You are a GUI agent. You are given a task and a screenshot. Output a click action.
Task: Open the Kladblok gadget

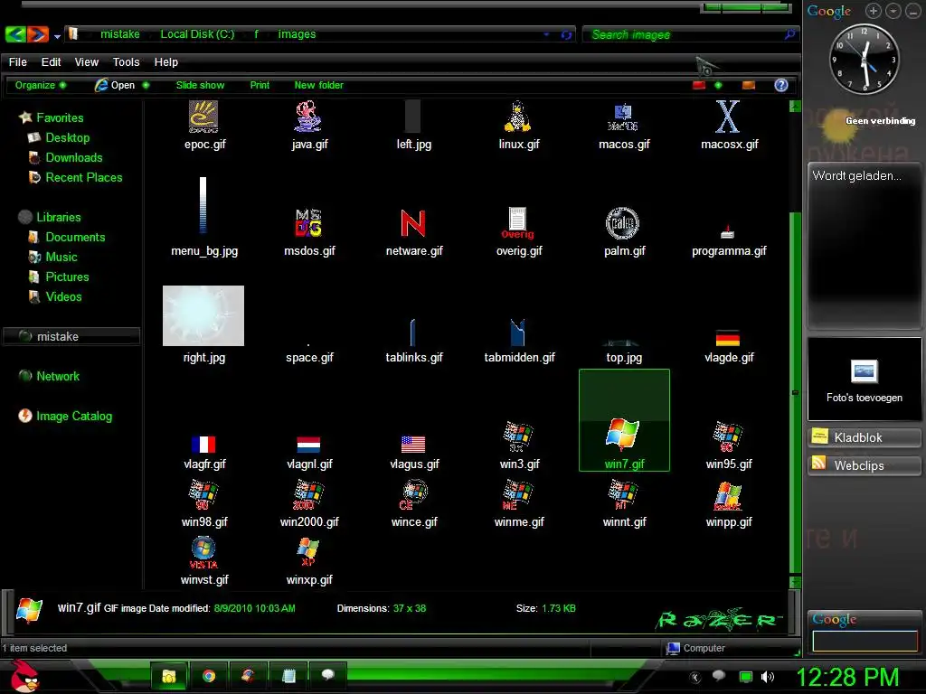(864, 437)
